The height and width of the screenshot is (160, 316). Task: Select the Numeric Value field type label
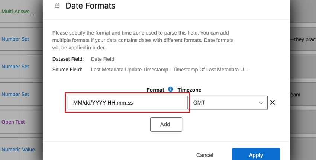pos(18,149)
